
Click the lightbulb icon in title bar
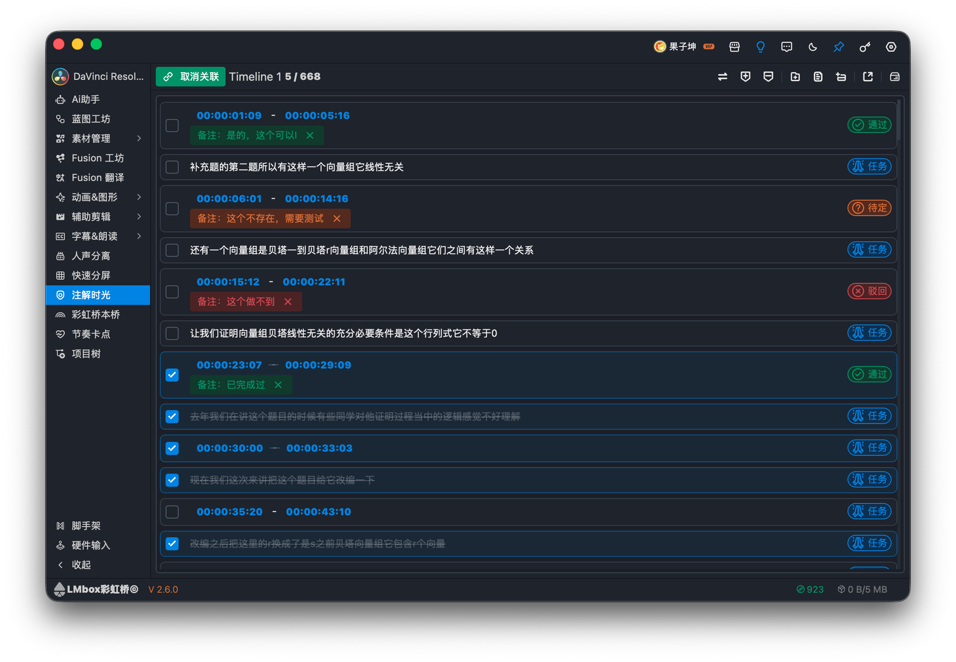760,47
